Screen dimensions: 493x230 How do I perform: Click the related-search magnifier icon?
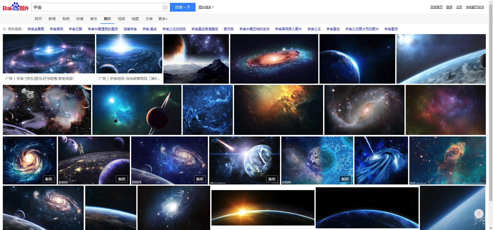pos(4,29)
